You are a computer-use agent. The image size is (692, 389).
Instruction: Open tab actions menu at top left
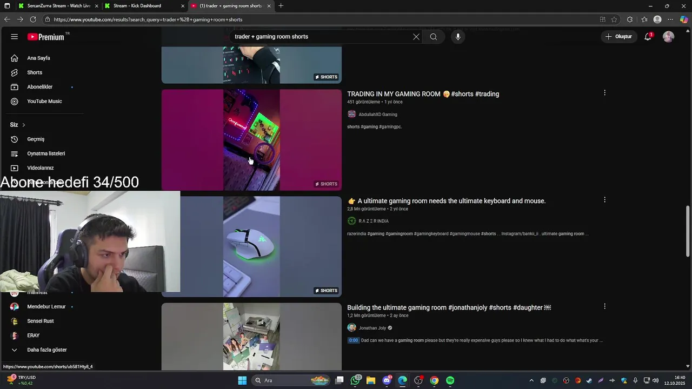pyautogui.click(x=7, y=6)
